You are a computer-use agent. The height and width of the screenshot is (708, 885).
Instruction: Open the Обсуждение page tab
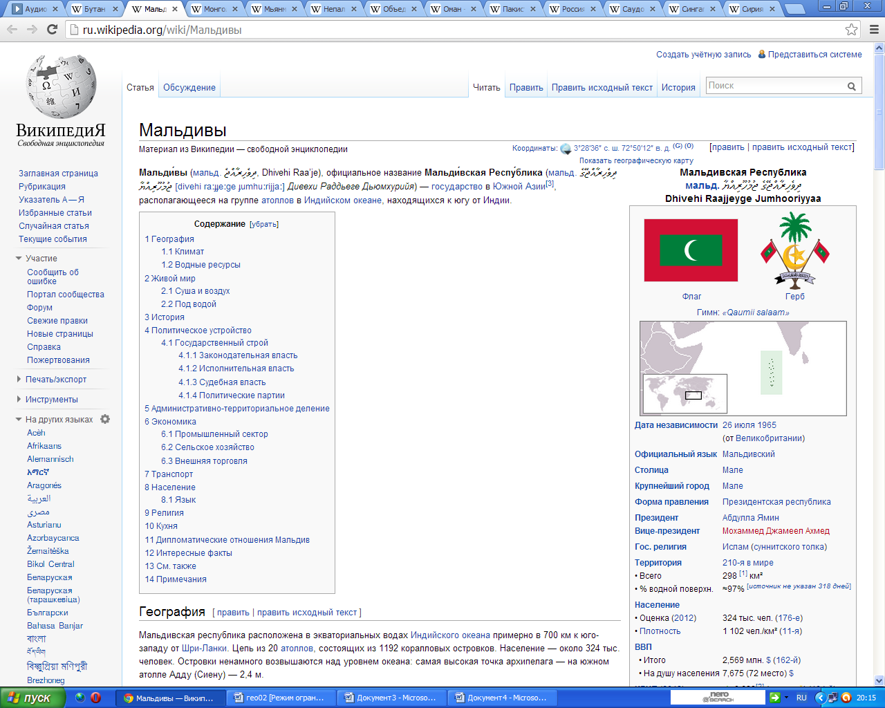tap(189, 87)
